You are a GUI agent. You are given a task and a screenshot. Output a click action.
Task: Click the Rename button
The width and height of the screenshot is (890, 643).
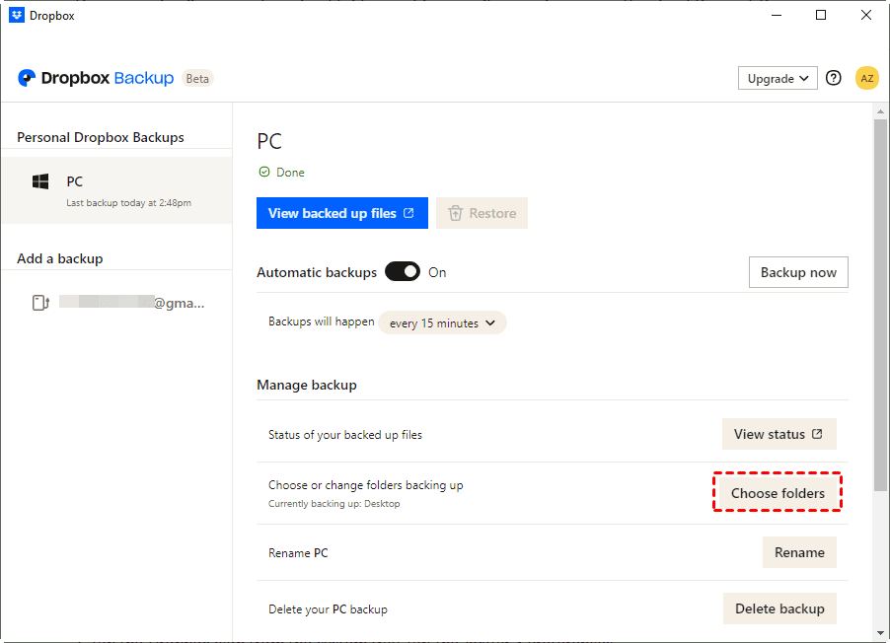(x=799, y=552)
